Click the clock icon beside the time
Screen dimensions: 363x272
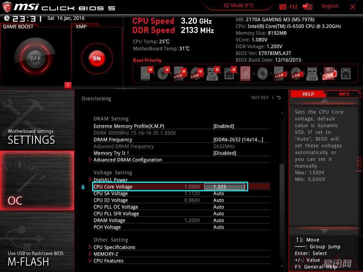[7, 18]
